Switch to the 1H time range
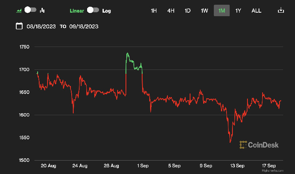Screen dimensions: 295x174 154,11
